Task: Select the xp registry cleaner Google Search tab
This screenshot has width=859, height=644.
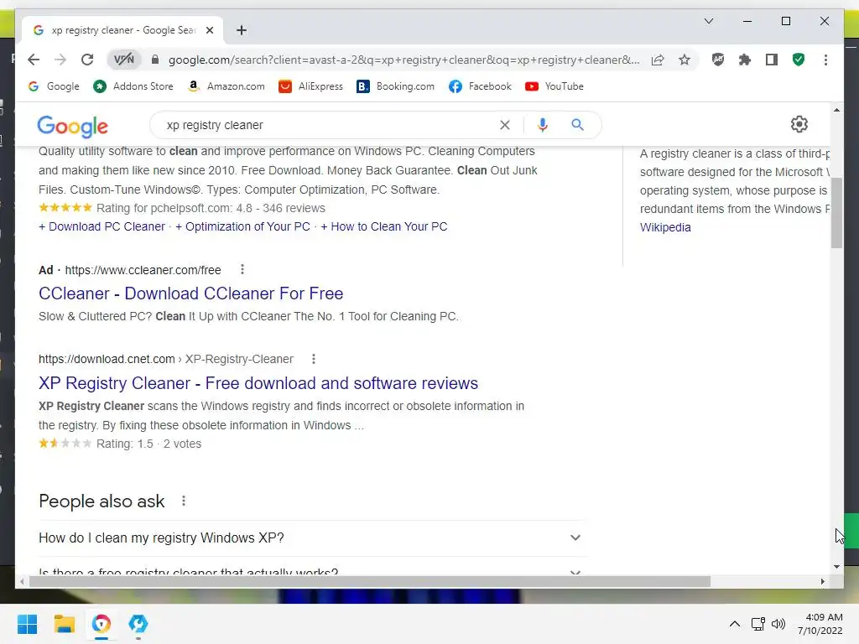Action: [x=122, y=30]
